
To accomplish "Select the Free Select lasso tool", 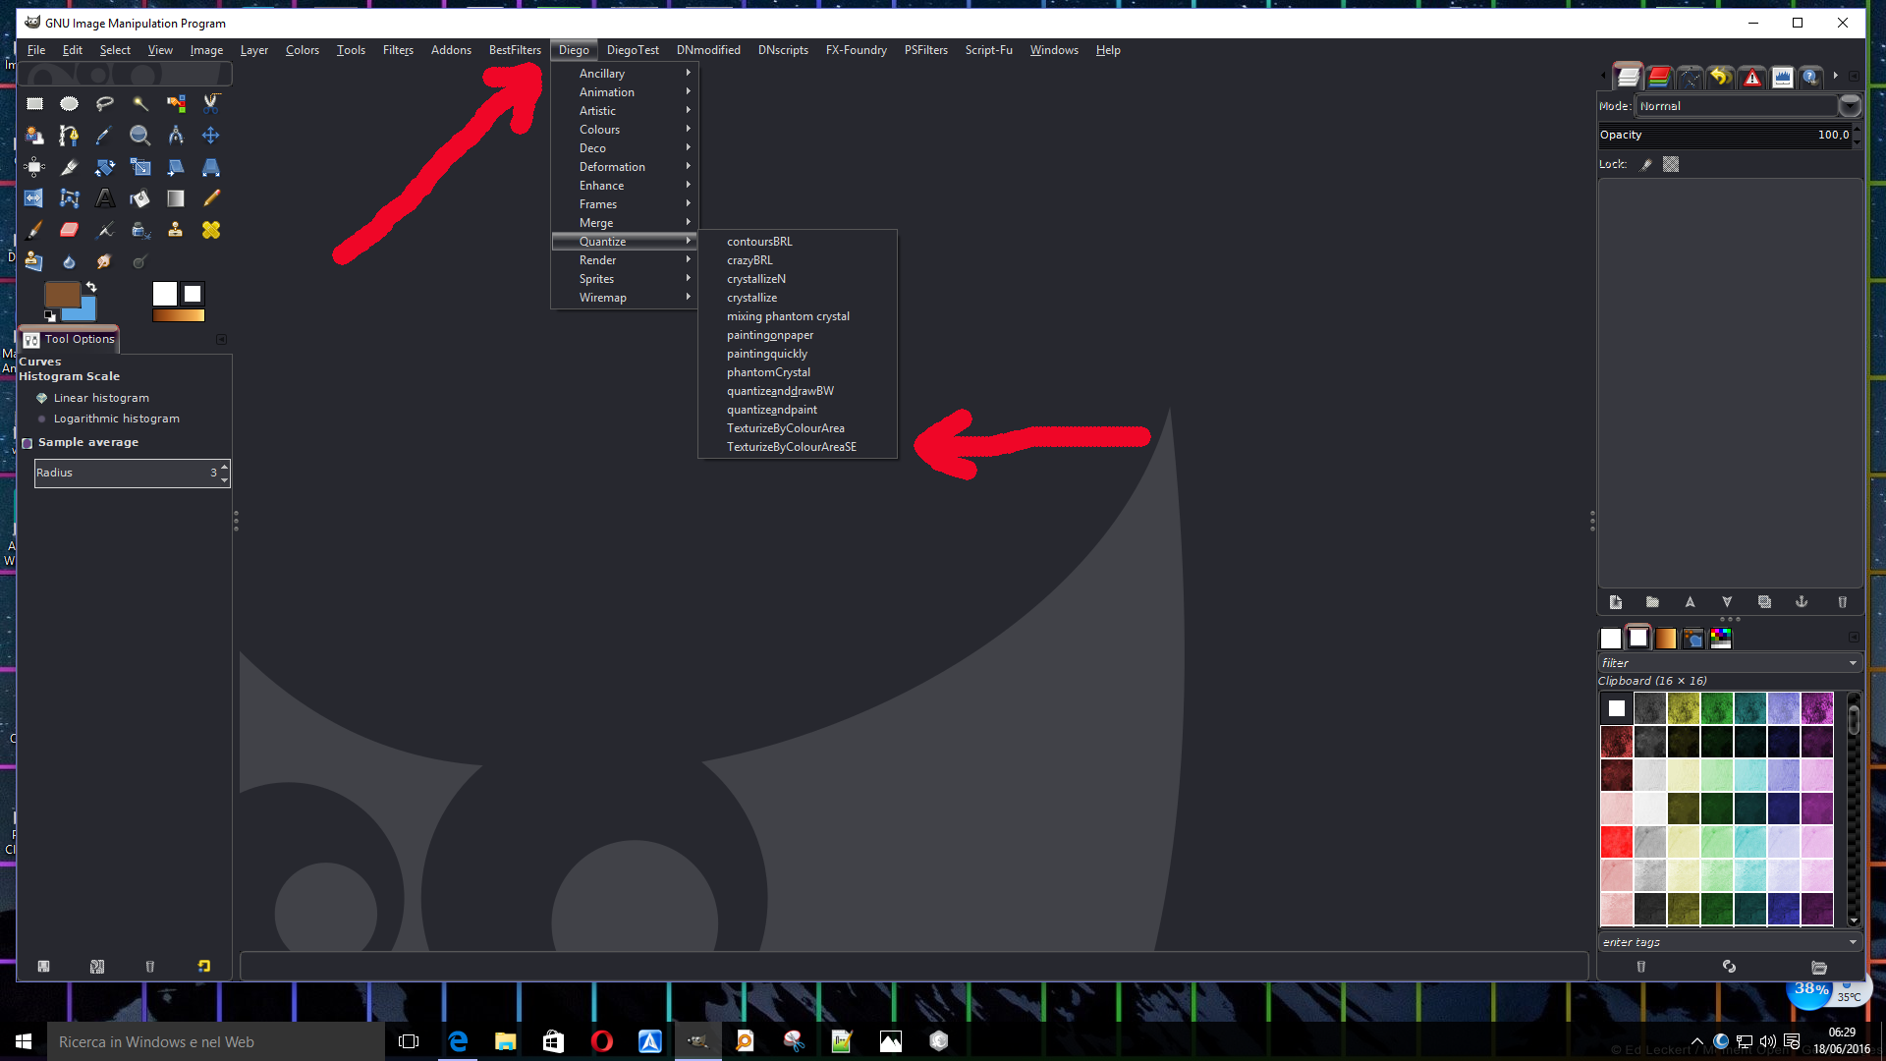I will point(104,103).
